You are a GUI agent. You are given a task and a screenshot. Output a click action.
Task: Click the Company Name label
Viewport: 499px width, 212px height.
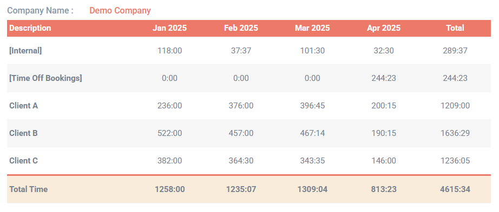41,10
